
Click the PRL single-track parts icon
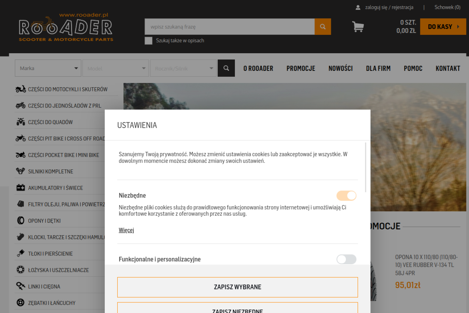(21, 106)
